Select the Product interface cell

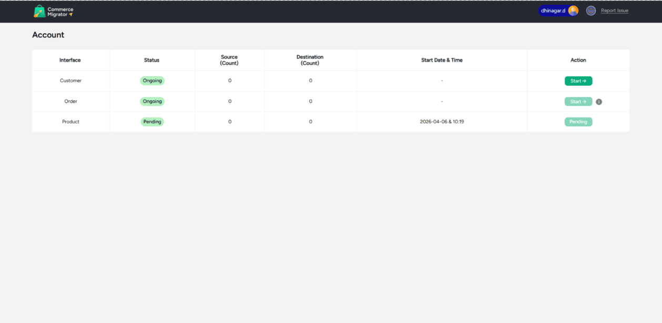point(70,122)
